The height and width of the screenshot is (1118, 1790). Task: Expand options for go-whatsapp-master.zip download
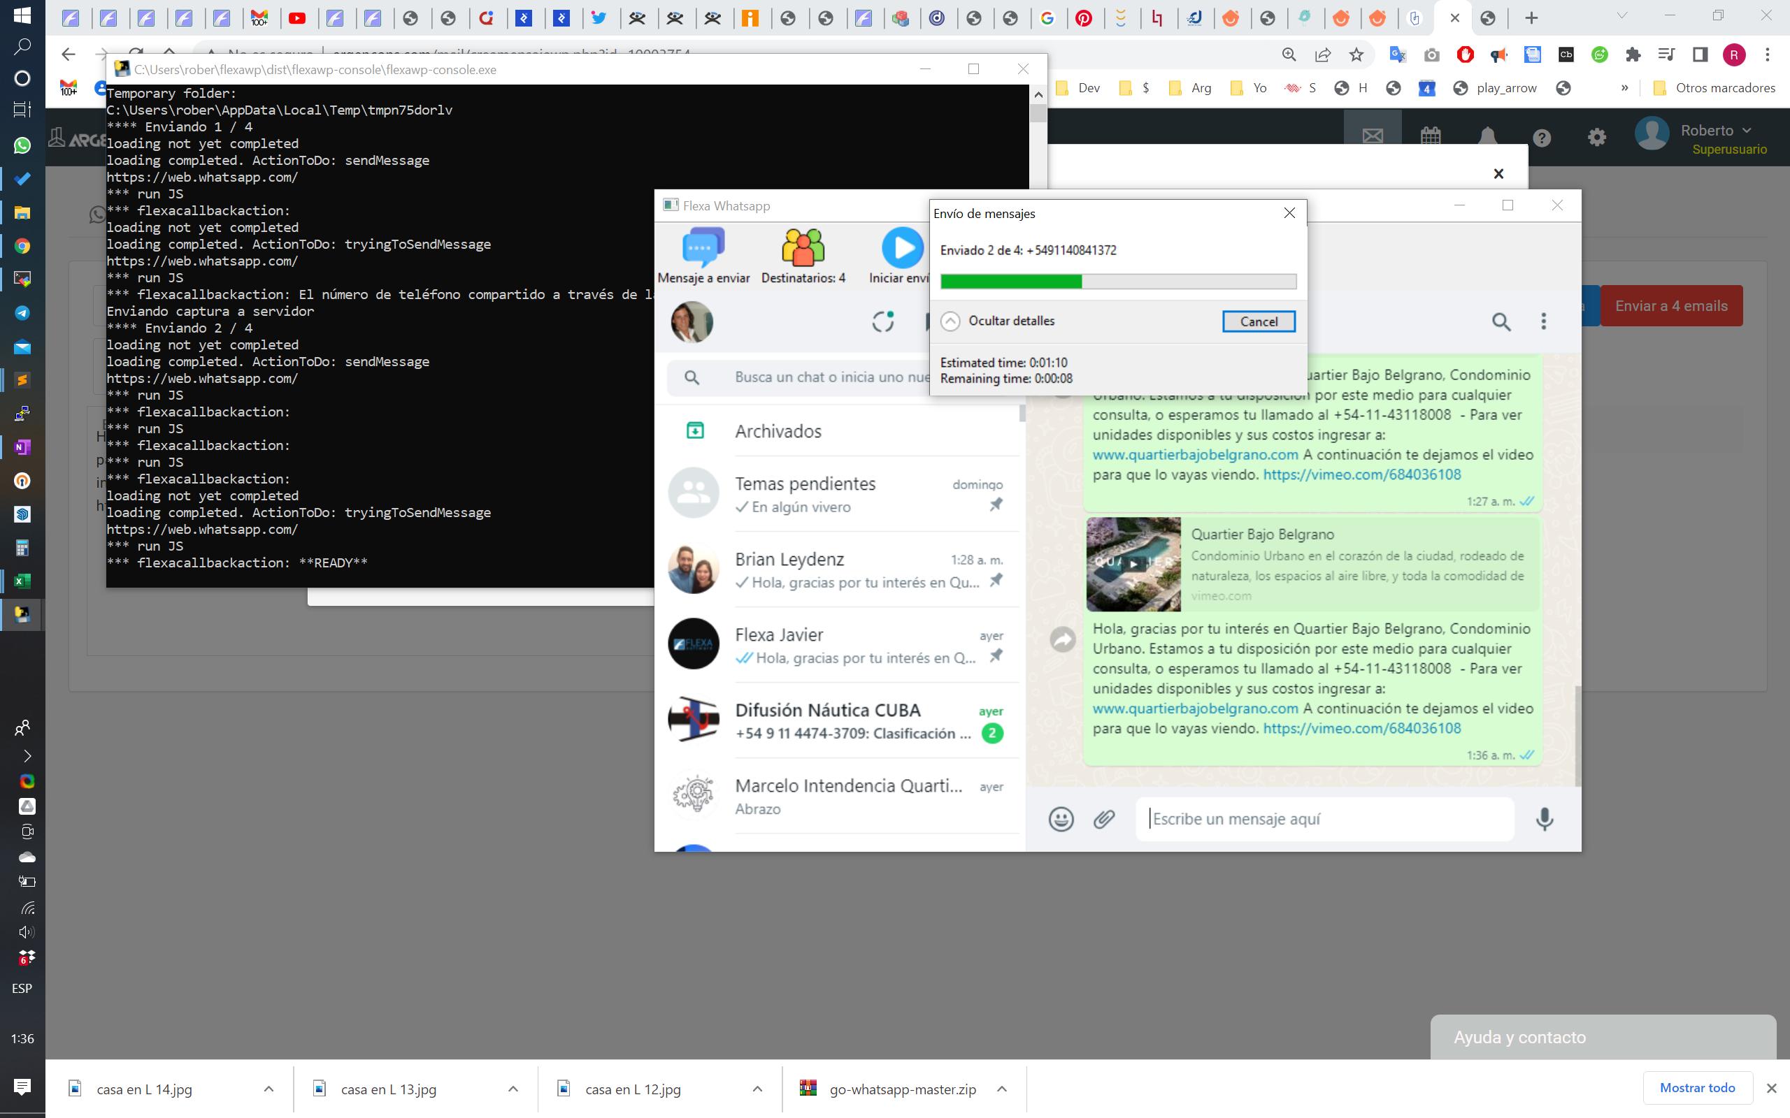pyautogui.click(x=1001, y=1089)
